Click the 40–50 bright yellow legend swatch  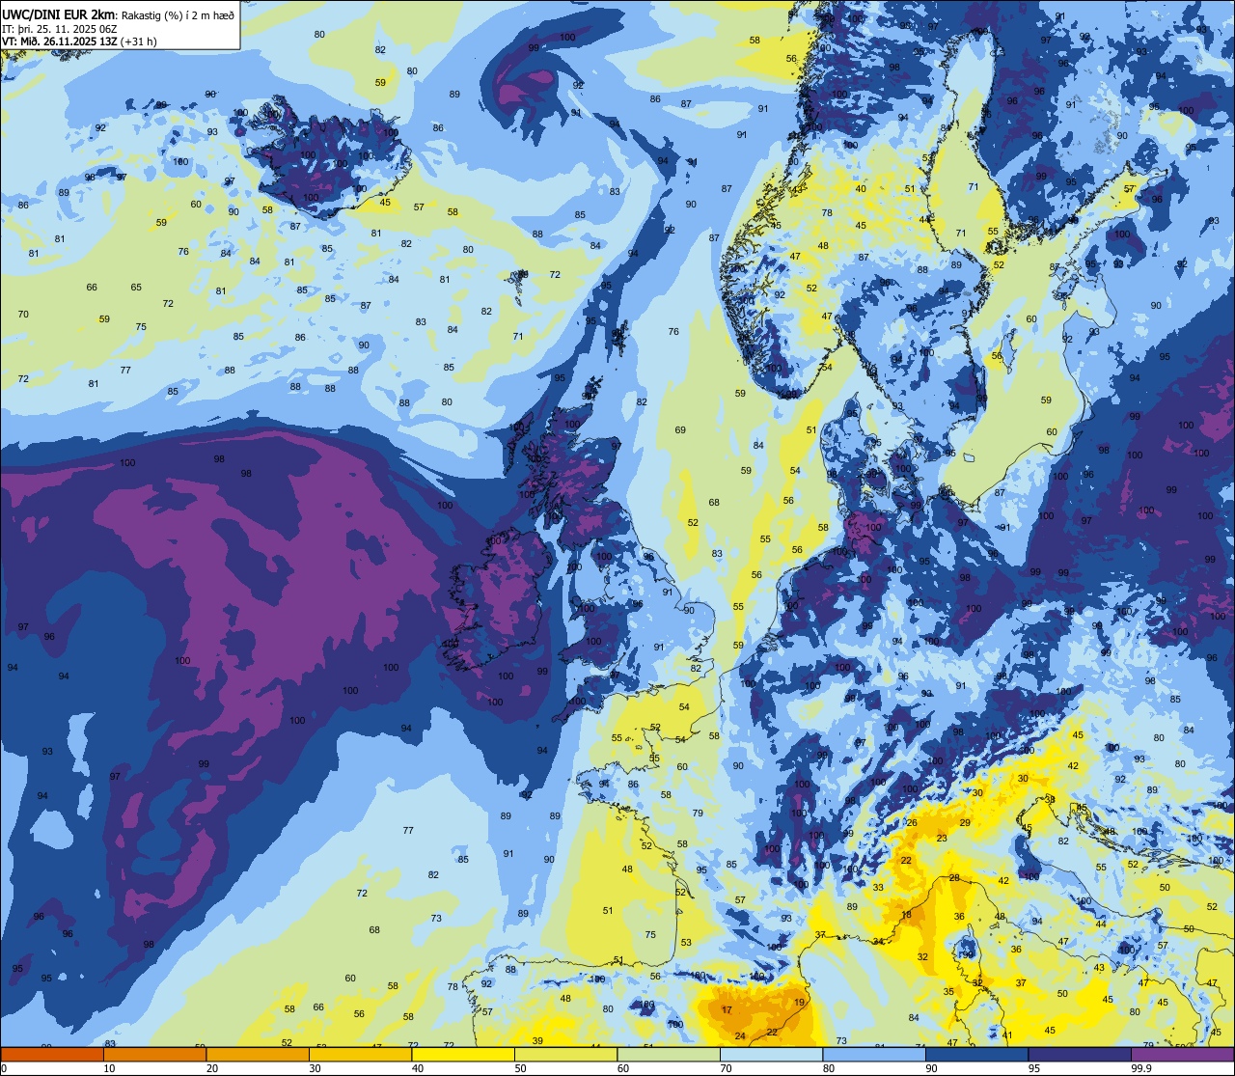pyautogui.click(x=463, y=1055)
